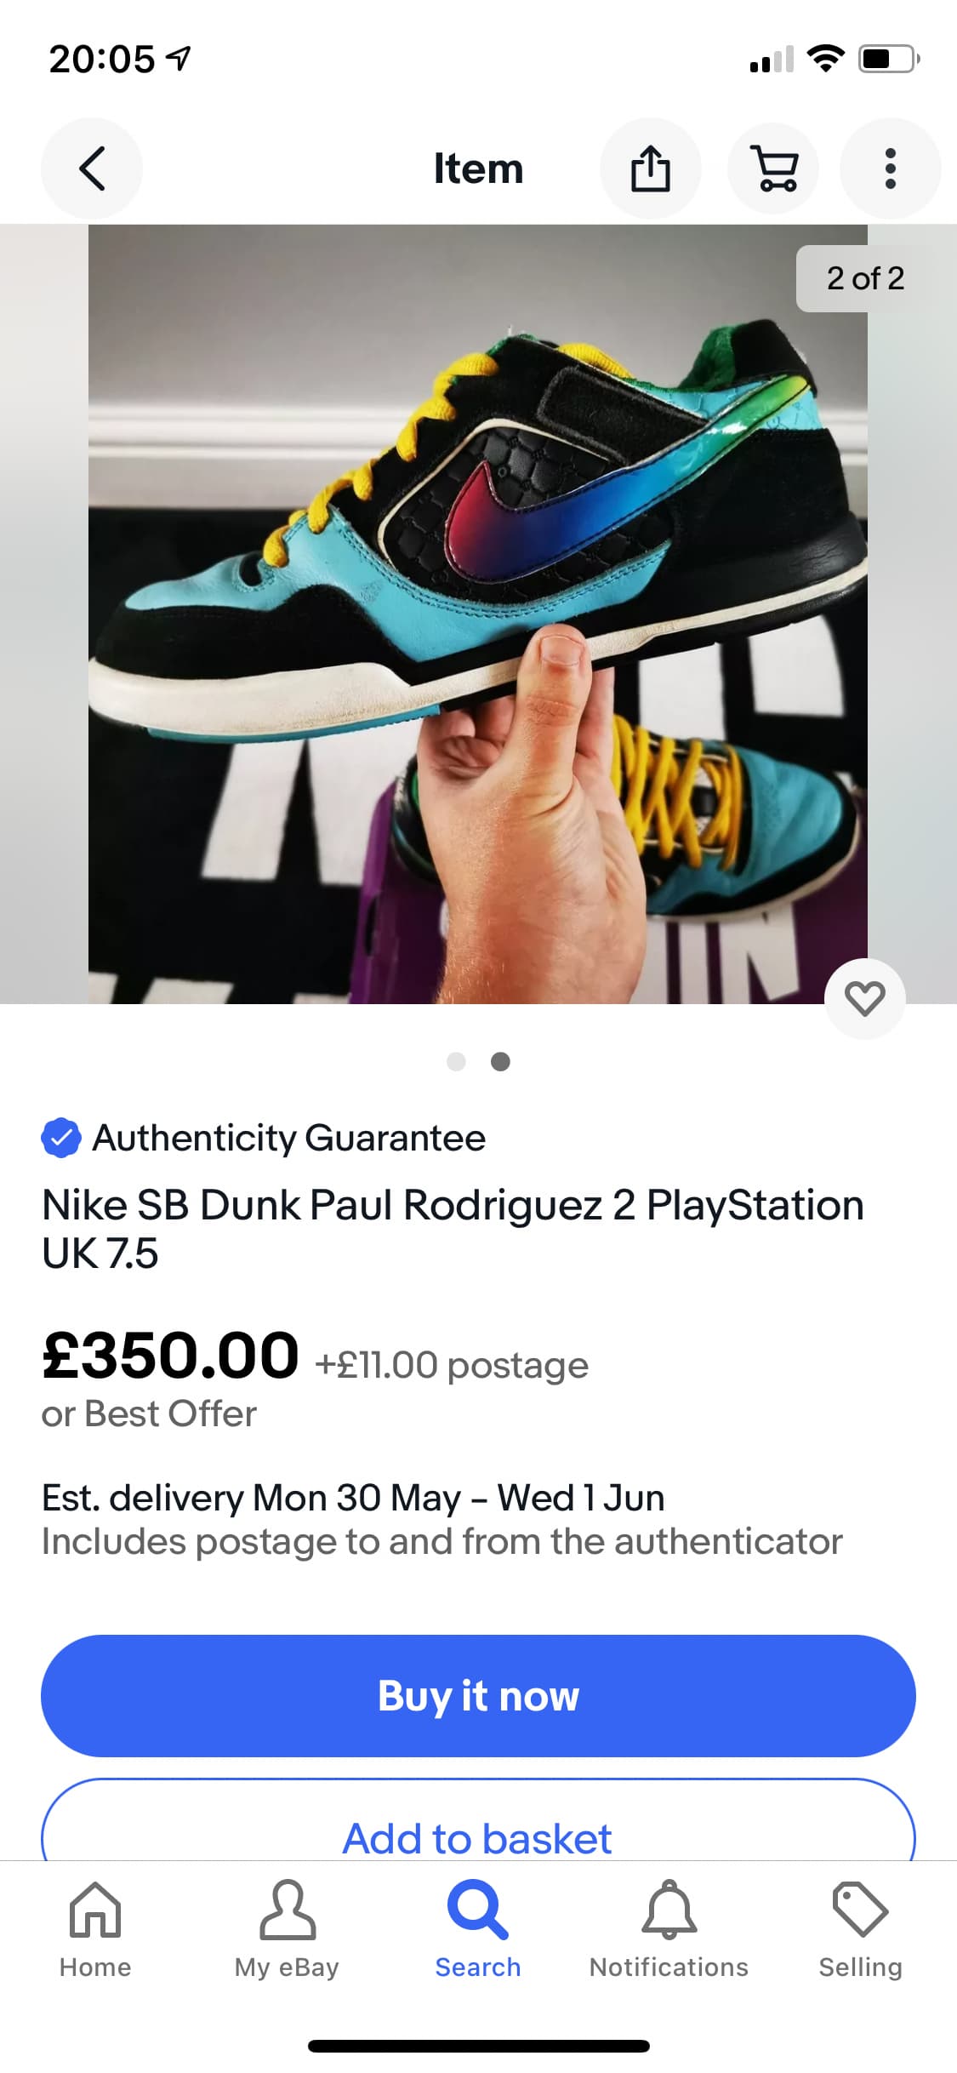Switch to the Search tab
Screen dimensions: 957x2073
[478, 1929]
